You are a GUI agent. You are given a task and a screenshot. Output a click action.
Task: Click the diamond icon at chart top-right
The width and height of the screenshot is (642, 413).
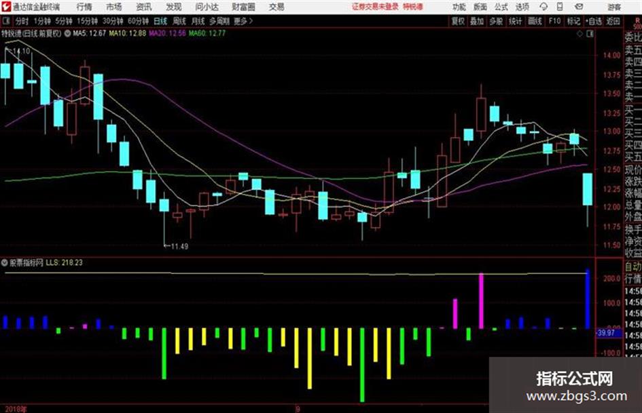[579, 34]
